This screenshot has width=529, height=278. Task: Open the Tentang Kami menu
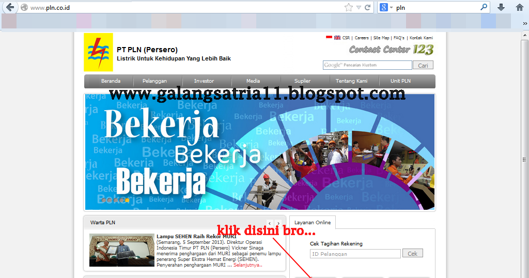pyautogui.click(x=351, y=81)
